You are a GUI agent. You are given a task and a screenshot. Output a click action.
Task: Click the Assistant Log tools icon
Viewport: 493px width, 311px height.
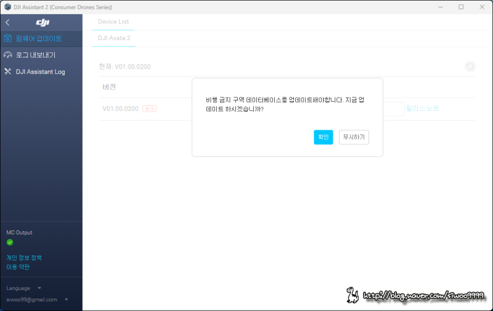(8, 72)
